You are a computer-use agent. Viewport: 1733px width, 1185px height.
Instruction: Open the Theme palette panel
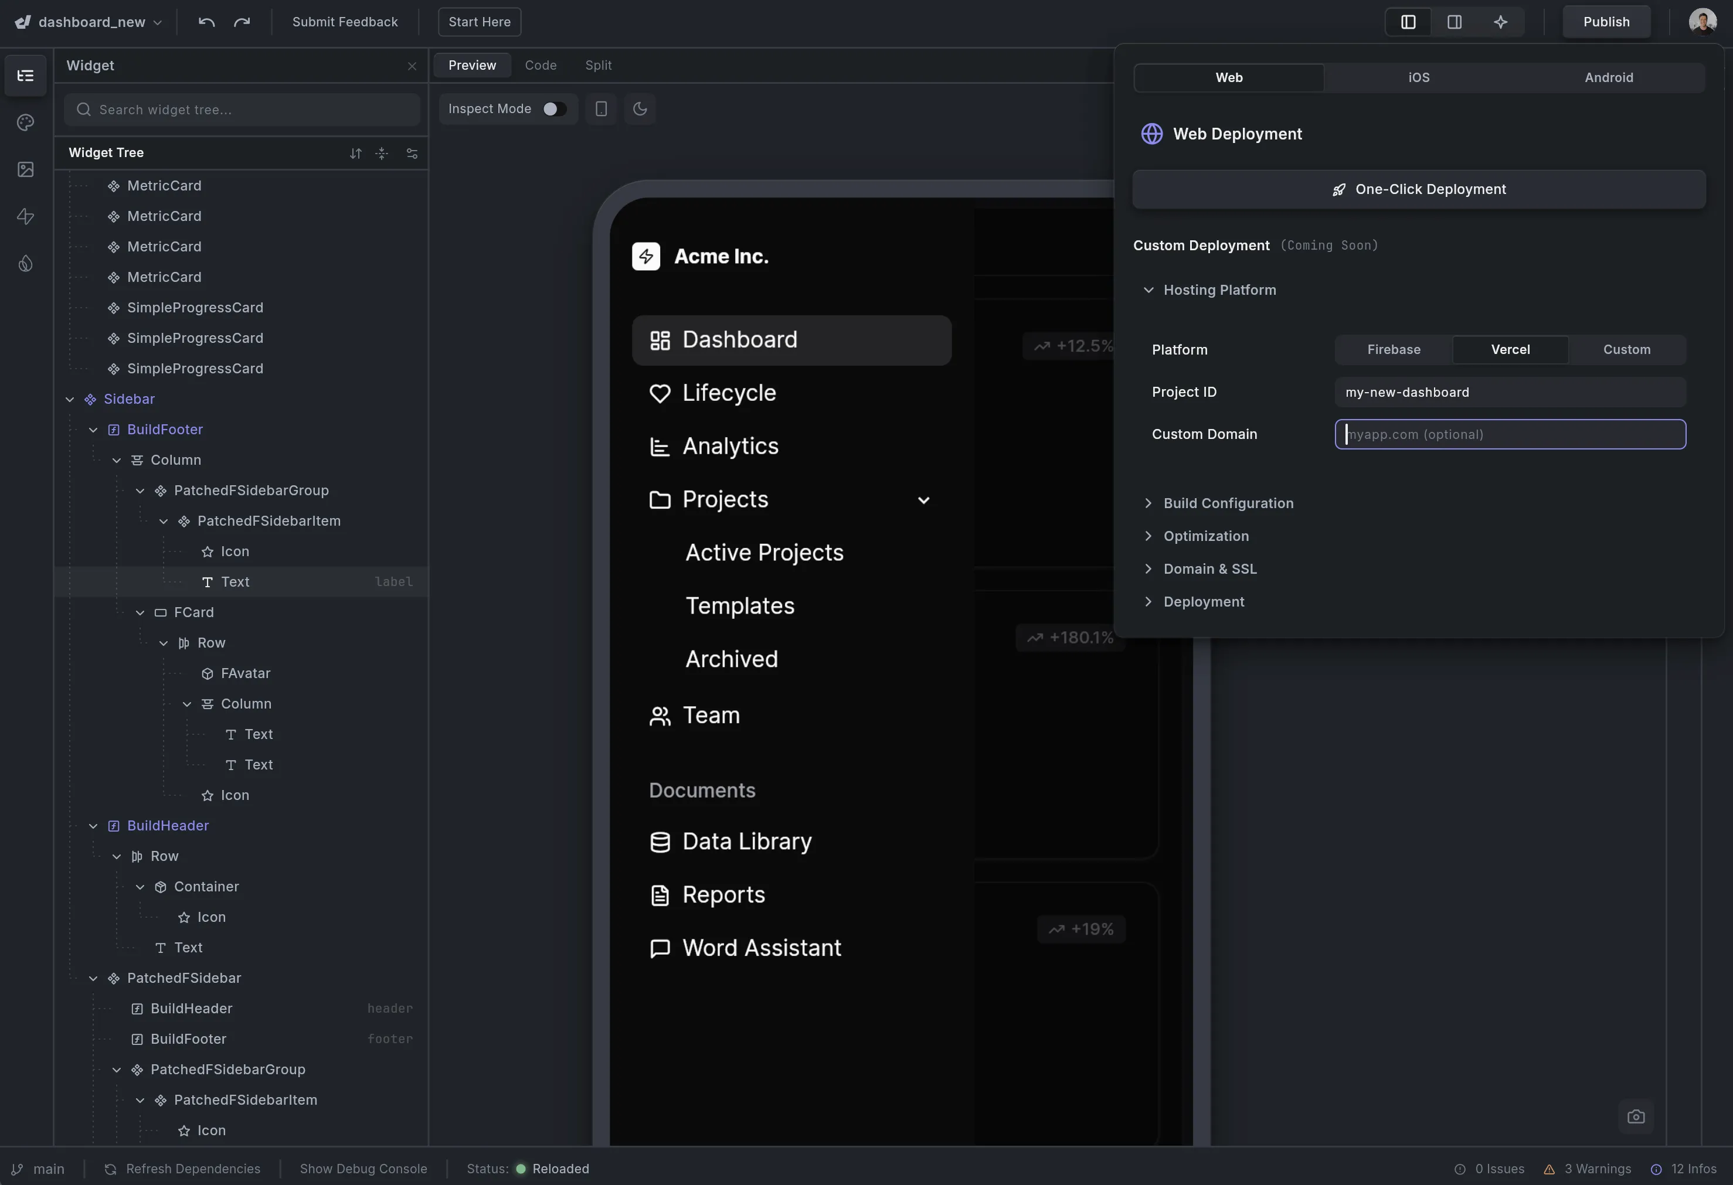click(25, 122)
